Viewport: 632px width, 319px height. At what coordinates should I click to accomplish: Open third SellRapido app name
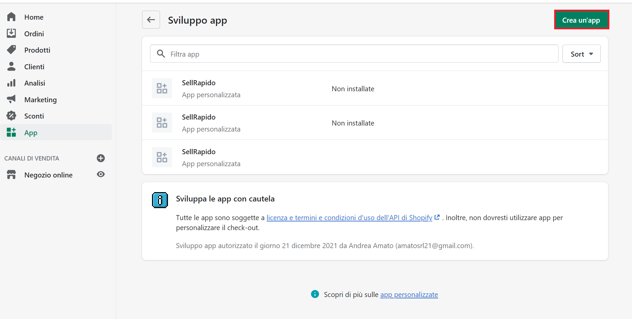coord(199,152)
